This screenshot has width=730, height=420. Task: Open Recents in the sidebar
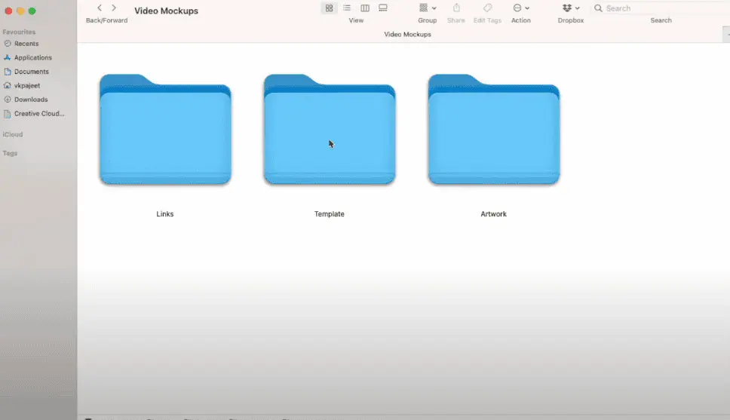click(x=26, y=44)
